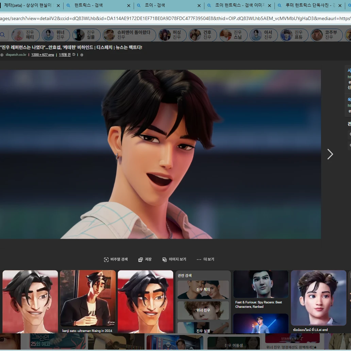The width and height of the screenshot is (351, 351).
Task: Select the 허싱 진우 suggestion chip
Action: click(172, 35)
